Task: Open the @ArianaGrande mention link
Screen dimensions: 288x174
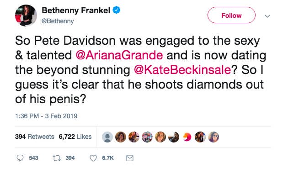Action: (x=119, y=55)
